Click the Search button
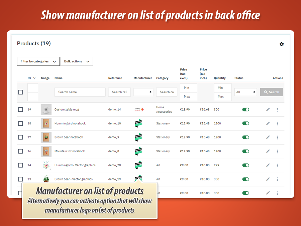The height and width of the screenshot is (226, 301). [x=271, y=92]
